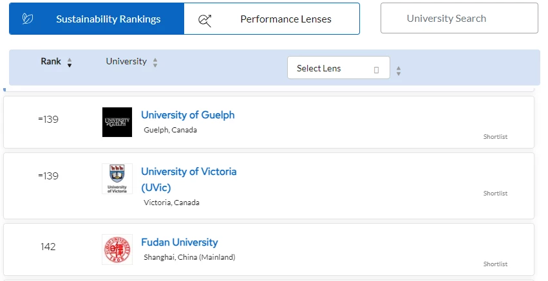Switch to the Sustainability Rankings tab

pyautogui.click(x=97, y=19)
